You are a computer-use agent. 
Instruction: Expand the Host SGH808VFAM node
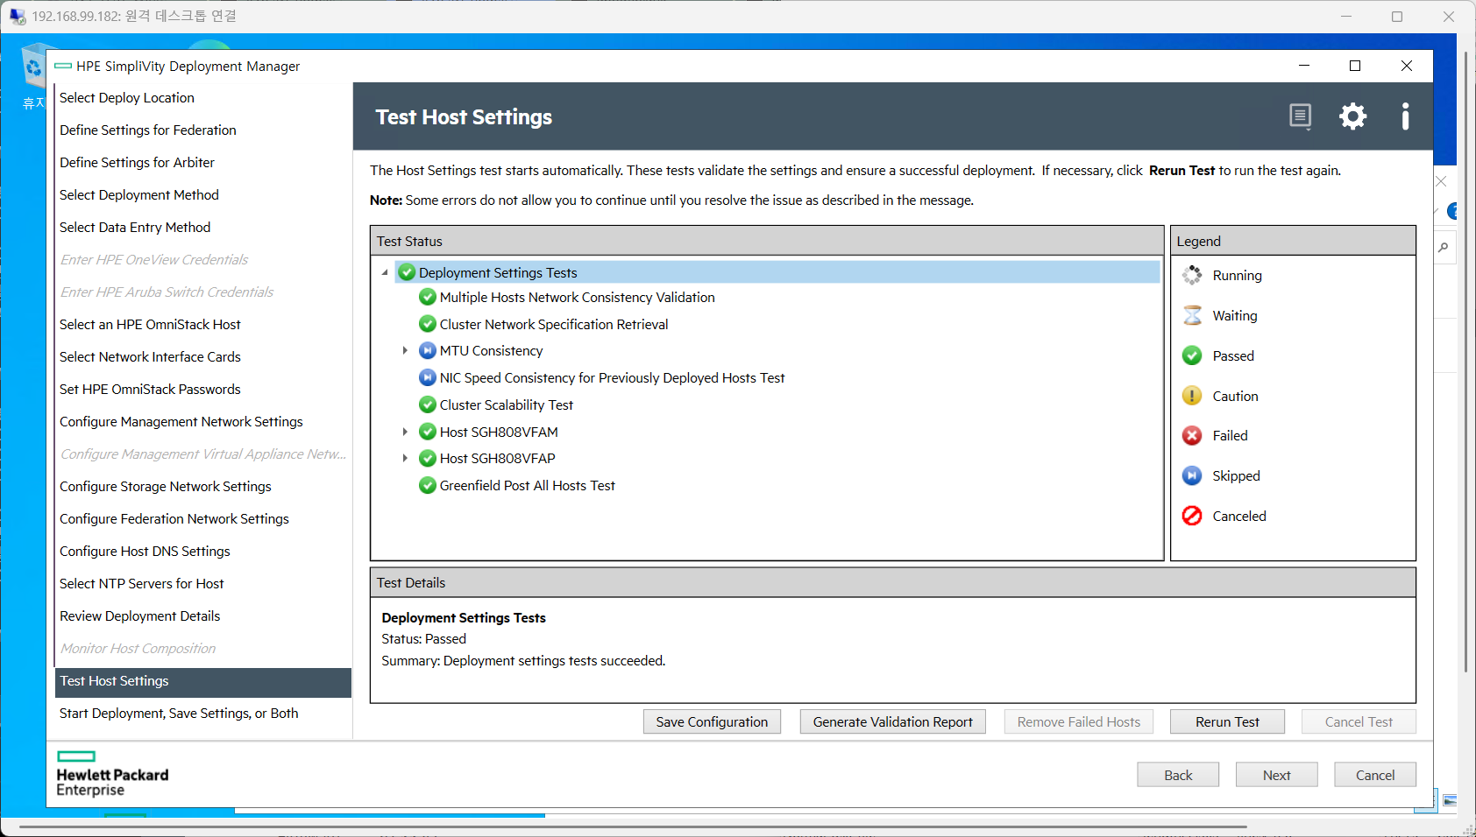click(x=405, y=432)
